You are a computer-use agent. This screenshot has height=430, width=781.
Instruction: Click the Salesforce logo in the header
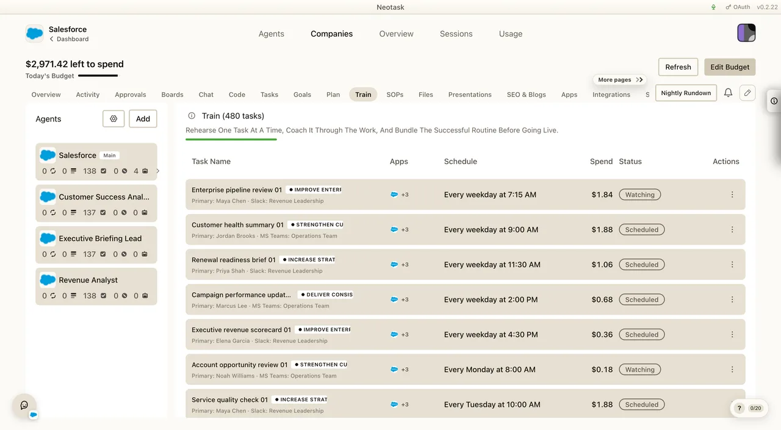34,34
